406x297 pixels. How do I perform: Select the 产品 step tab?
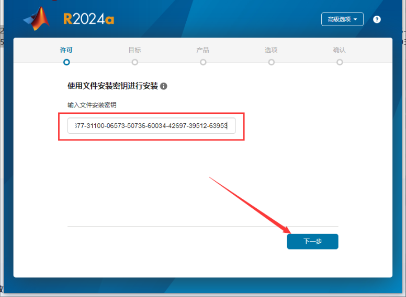click(203, 50)
